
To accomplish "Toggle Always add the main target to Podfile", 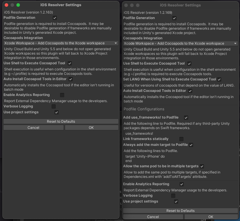I will pos(190,144).
